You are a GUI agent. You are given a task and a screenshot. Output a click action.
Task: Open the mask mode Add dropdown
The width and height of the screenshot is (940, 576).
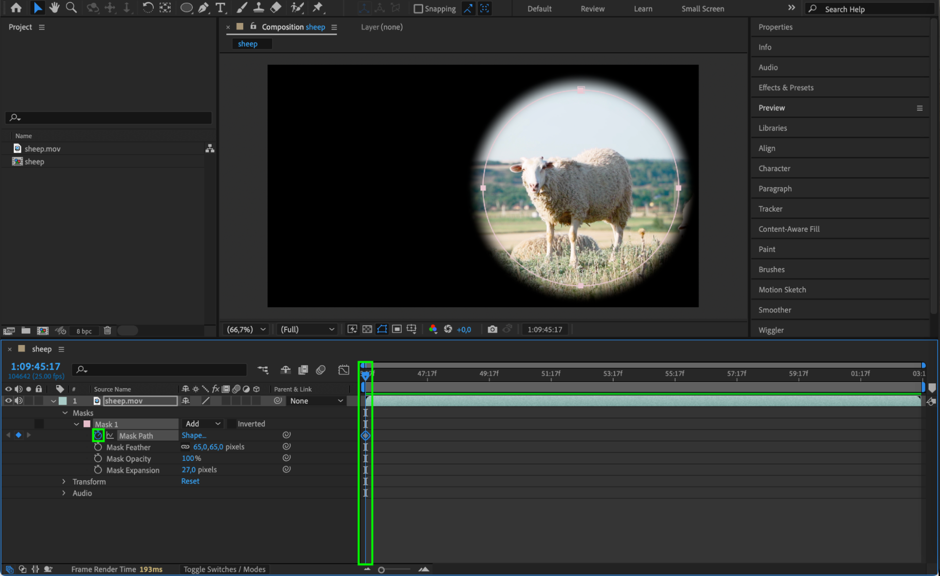203,424
